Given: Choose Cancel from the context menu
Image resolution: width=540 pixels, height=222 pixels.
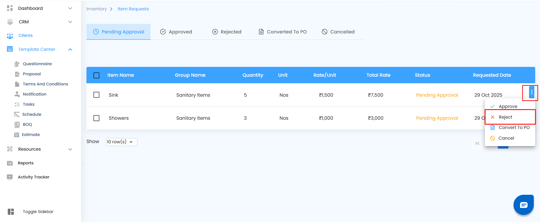Looking at the screenshot, I should 510,138.
